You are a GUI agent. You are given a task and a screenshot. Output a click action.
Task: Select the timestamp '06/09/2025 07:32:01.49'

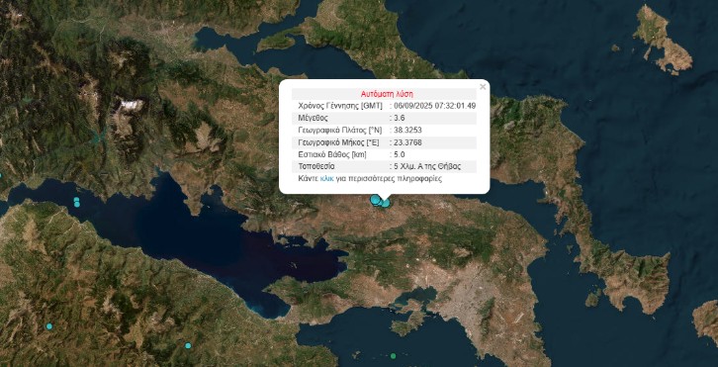pyautogui.click(x=434, y=106)
